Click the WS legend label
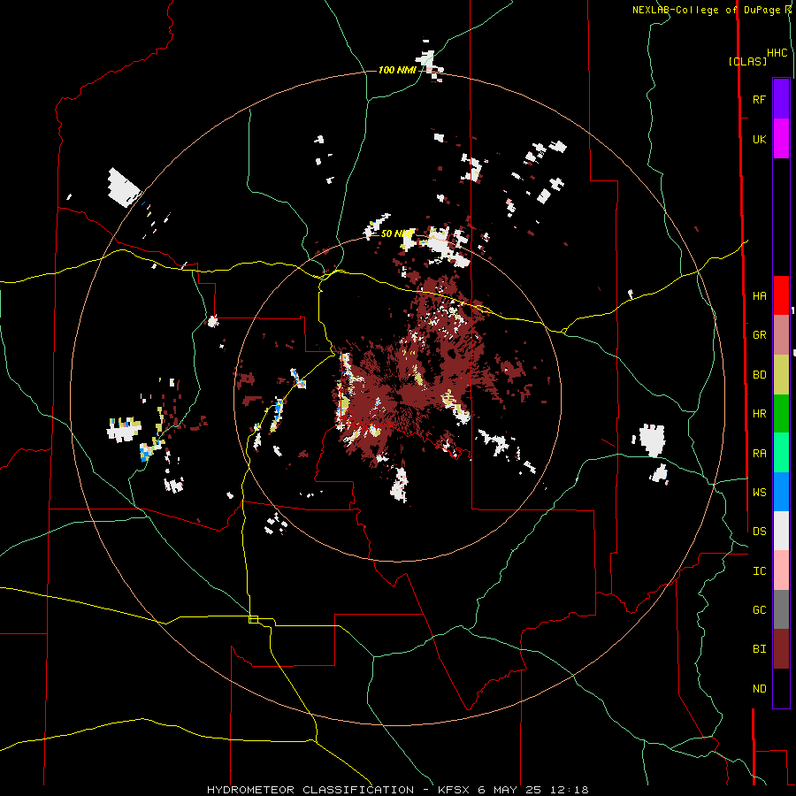Screen dimensions: 796x796 coord(759,493)
